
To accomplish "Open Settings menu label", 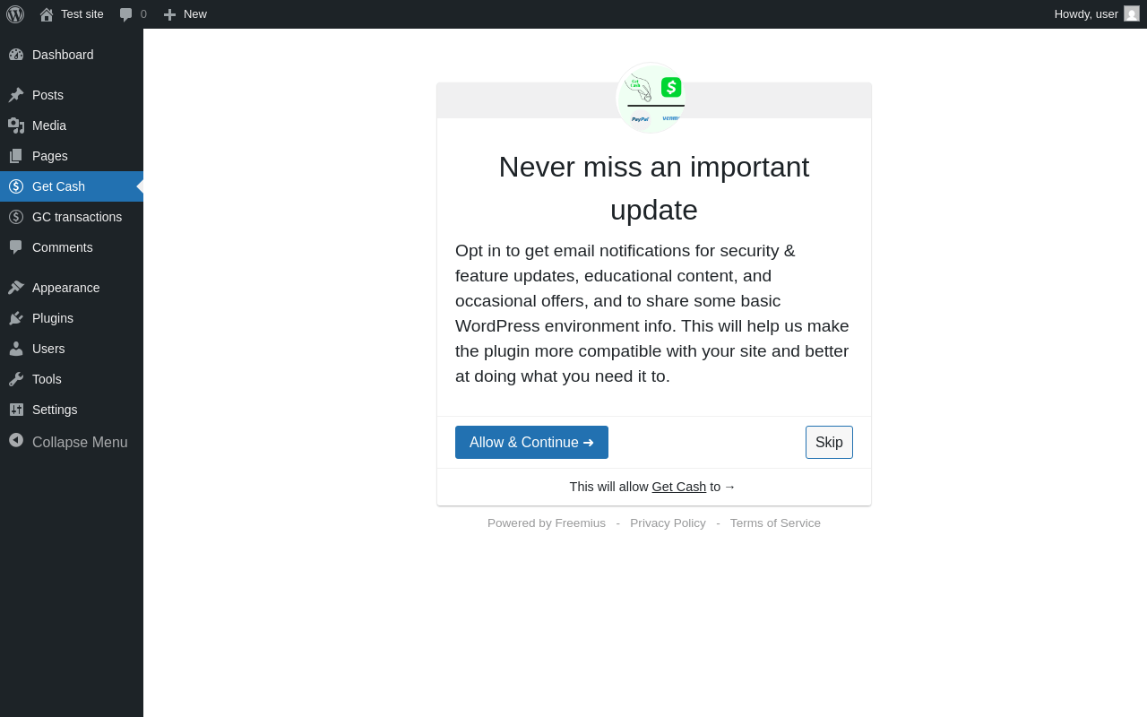I will click(x=55, y=410).
